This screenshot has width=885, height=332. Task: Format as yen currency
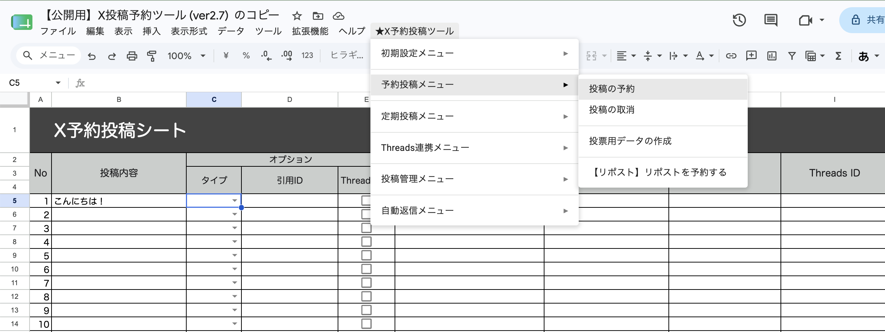click(x=226, y=55)
